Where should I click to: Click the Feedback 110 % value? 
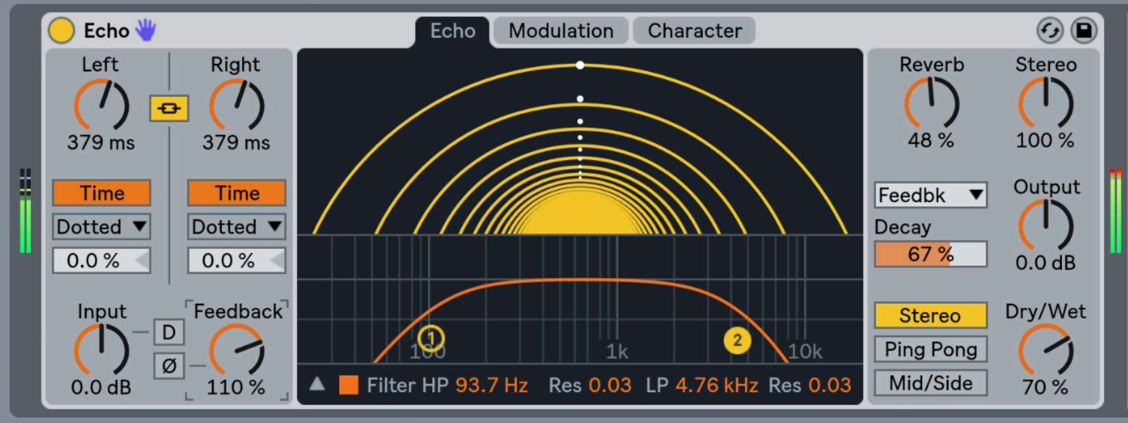coord(235,387)
